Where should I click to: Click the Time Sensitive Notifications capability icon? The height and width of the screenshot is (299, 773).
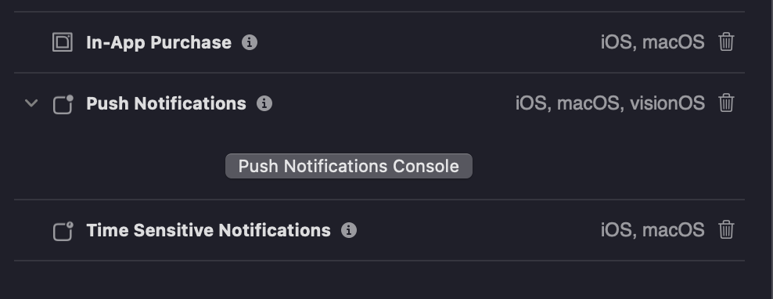point(63,231)
